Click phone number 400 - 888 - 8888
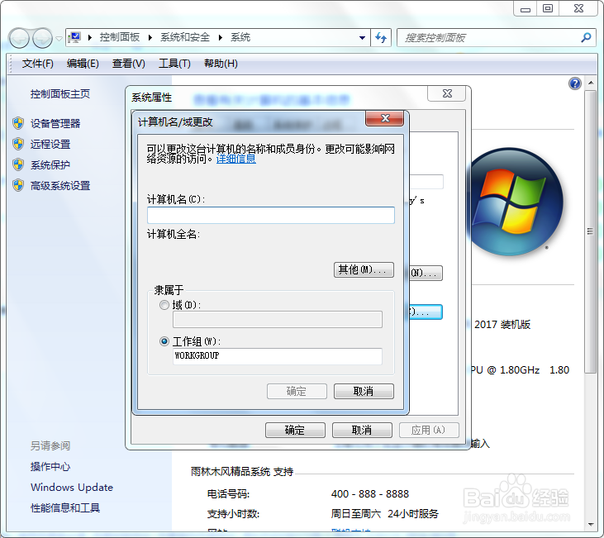This screenshot has width=604, height=538. tap(370, 494)
